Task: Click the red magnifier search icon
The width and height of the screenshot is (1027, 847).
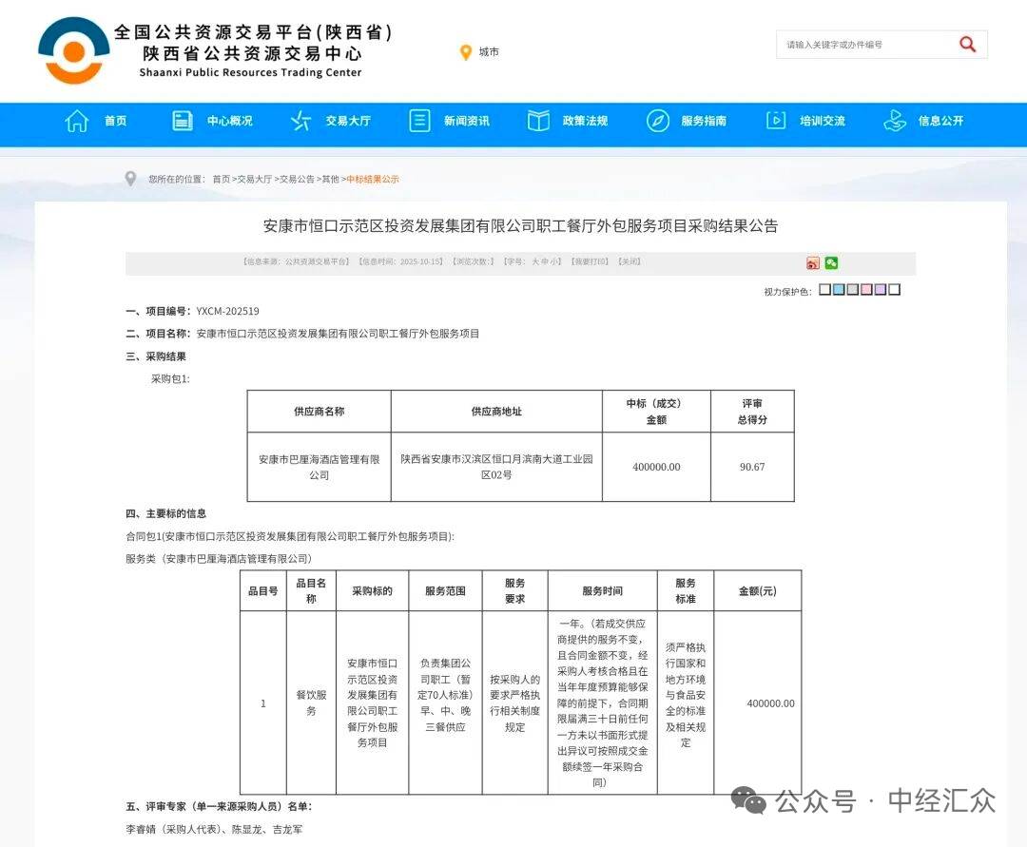Action: tap(967, 45)
